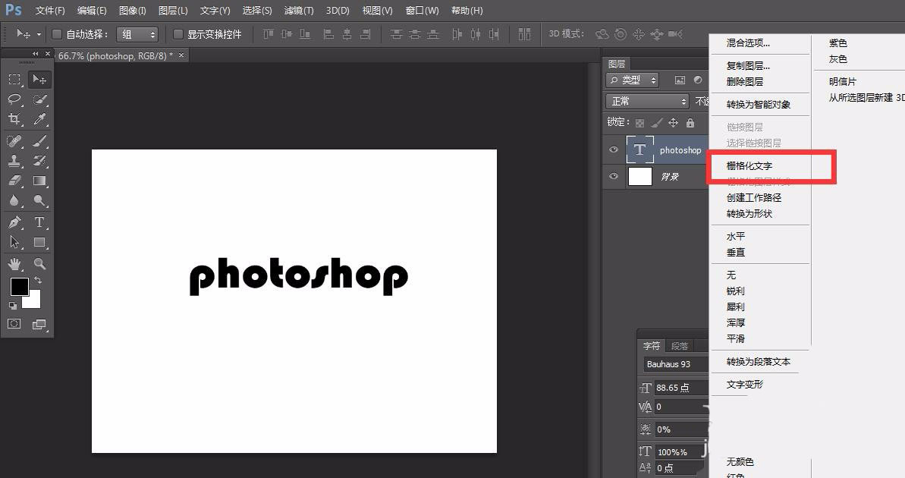Choose 栅格化文字 from context menu
905x478 pixels.
point(749,165)
